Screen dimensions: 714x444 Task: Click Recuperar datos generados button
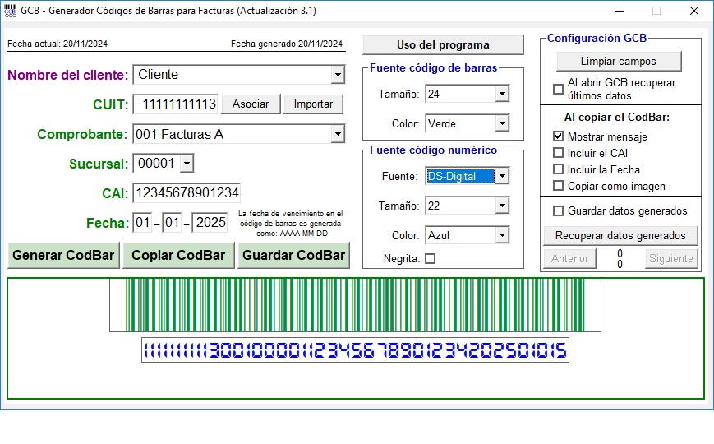[x=620, y=236]
